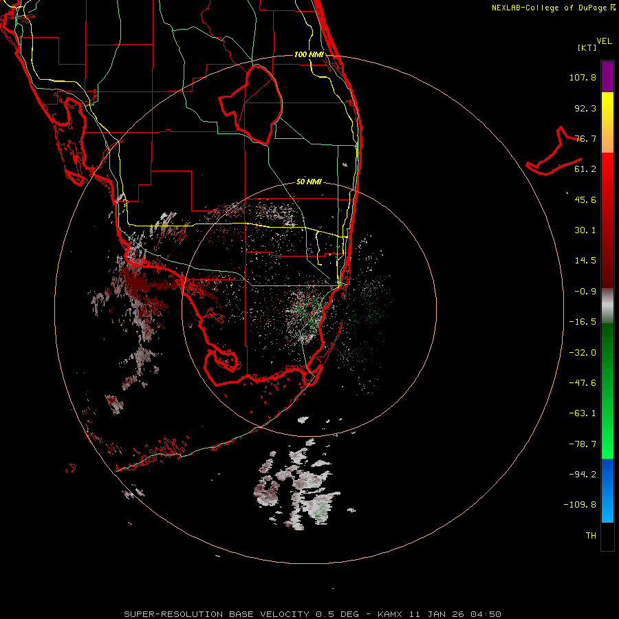Click the KAMX 11 JAN 26 timestamp
The width and height of the screenshot is (619, 619).
click(x=439, y=614)
